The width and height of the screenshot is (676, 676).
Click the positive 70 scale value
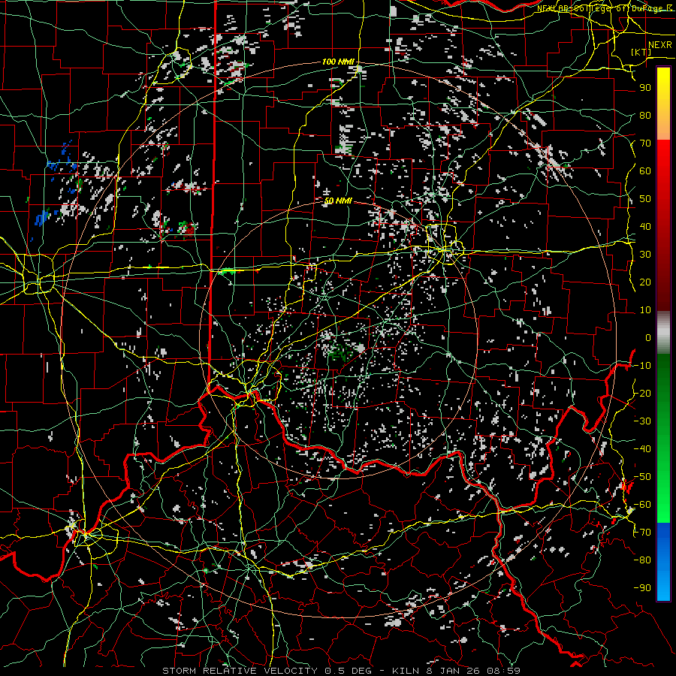645,143
